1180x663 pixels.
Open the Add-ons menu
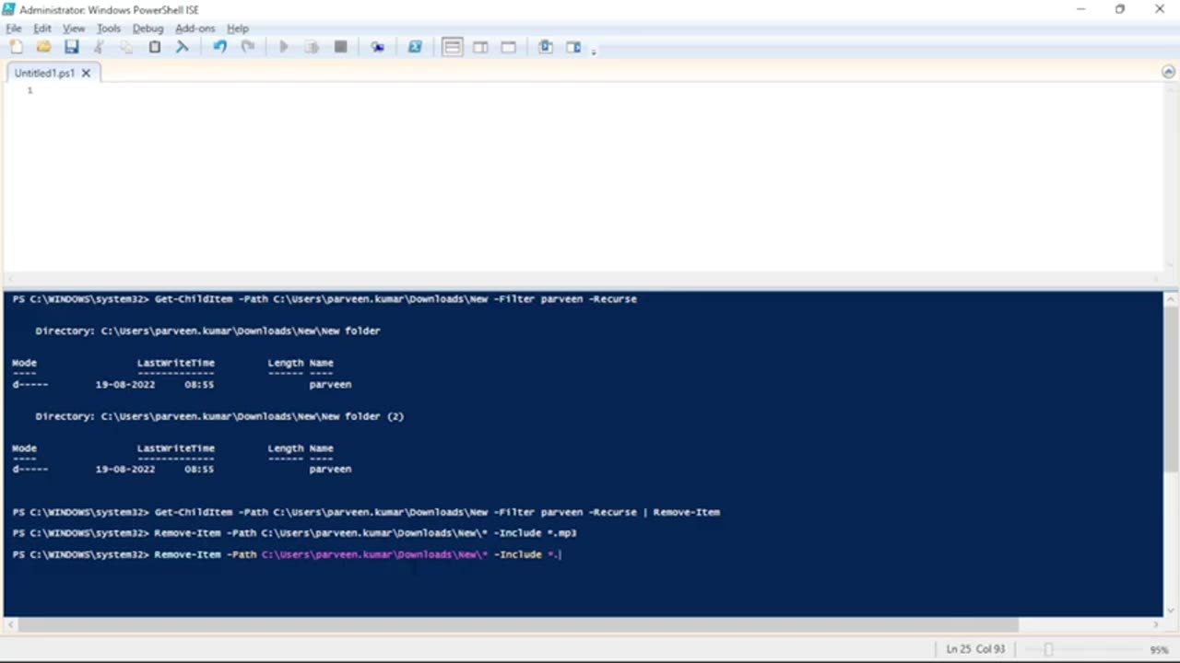195,29
